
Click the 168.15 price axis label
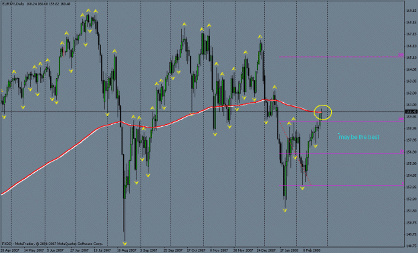point(411,23)
